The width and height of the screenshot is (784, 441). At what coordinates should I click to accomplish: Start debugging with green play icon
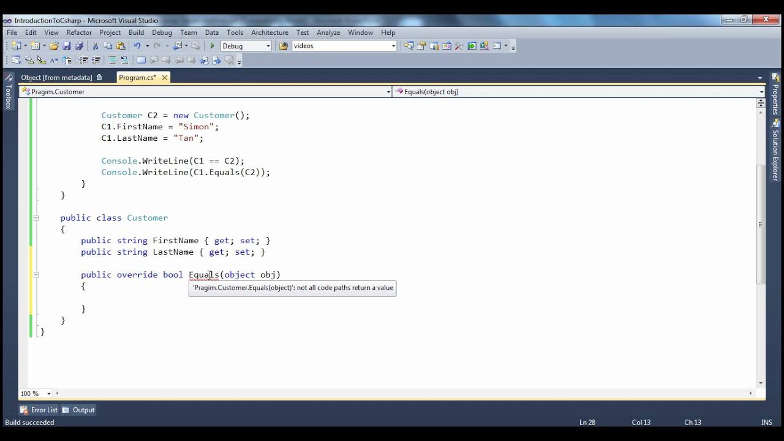[212, 46]
